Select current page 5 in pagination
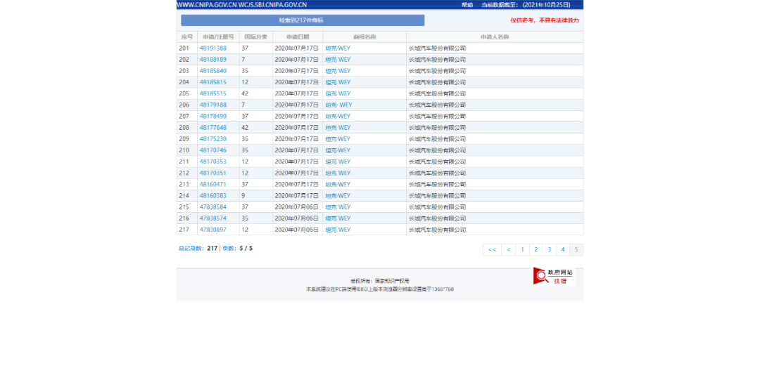The height and width of the screenshot is (368, 760). point(576,249)
